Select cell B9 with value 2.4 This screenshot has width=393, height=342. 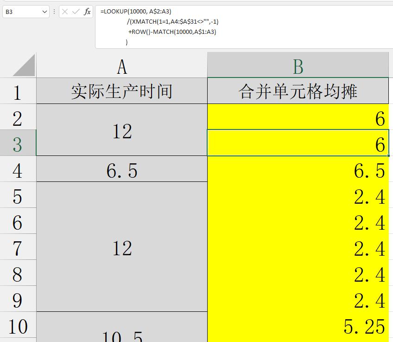(x=298, y=298)
